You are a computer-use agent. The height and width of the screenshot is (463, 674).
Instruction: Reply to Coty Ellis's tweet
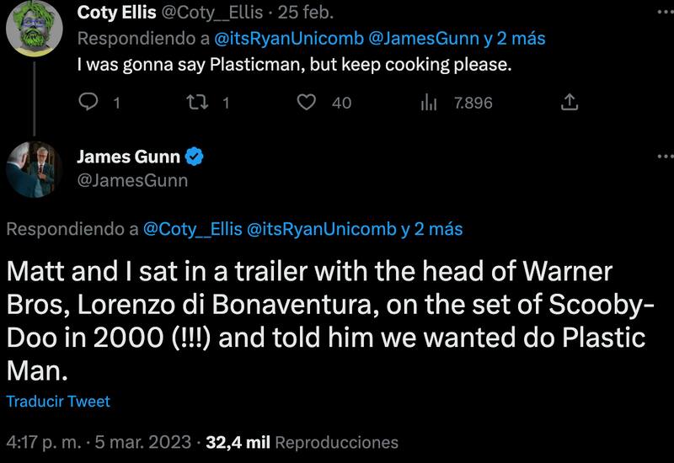[88, 103]
